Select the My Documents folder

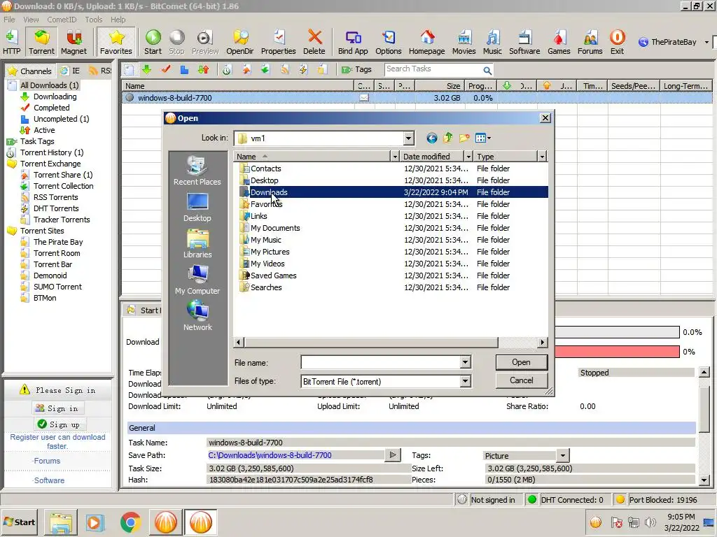tap(274, 228)
